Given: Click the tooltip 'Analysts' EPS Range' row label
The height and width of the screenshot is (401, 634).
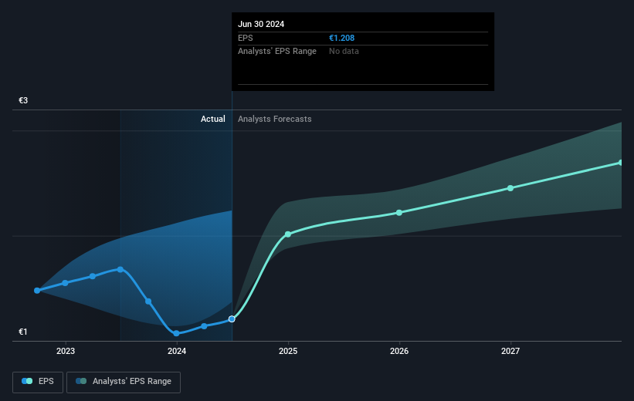Looking at the screenshot, I should click(277, 52).
